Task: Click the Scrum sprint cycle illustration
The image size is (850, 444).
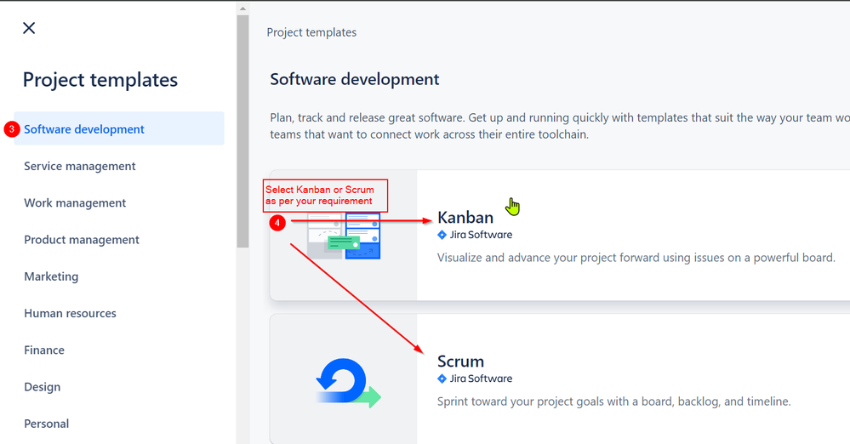Action: coord(348,383)
